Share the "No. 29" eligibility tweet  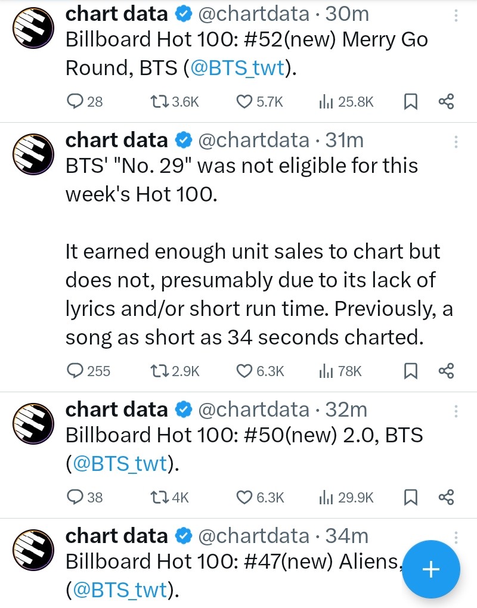pos(446,371)
